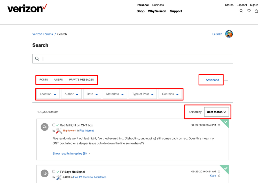Select the Personal site section
This screenshot has height=183, width=258.
(x=143, y=5)
